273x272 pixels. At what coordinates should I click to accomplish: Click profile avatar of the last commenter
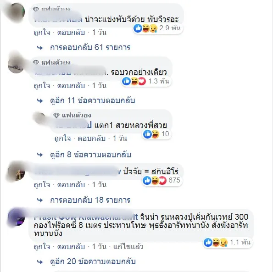click(x=16, y=217)
